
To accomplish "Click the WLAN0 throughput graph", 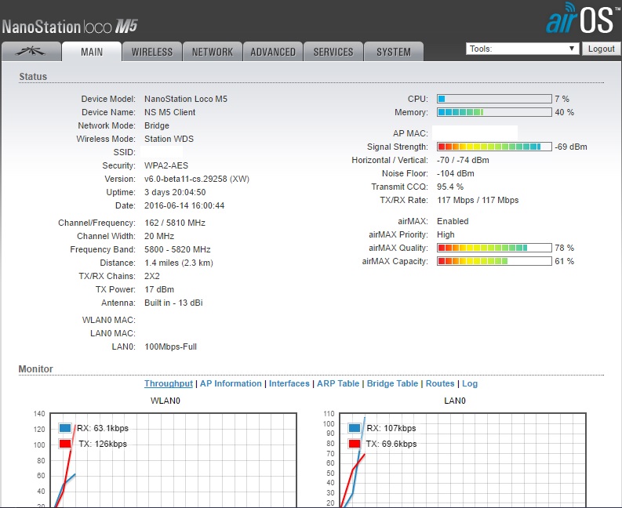I will (x=173, y=460).
